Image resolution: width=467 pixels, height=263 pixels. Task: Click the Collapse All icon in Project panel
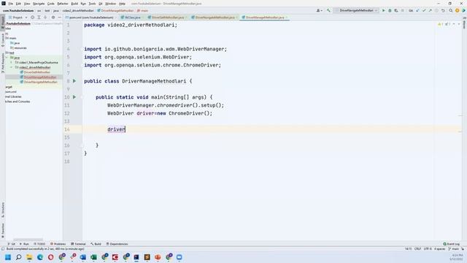[x=45, y=18]
